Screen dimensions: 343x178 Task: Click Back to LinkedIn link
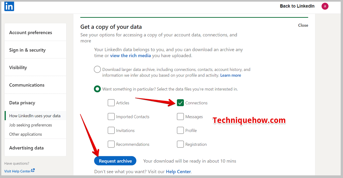click(x=297, y=6)
